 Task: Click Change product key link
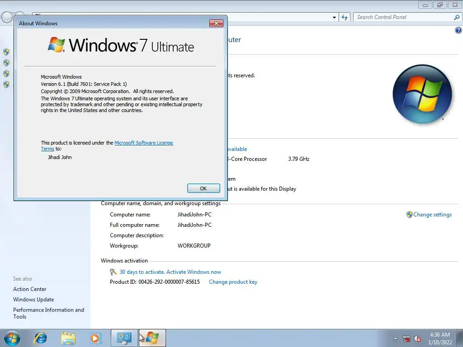tap(233, 282)
